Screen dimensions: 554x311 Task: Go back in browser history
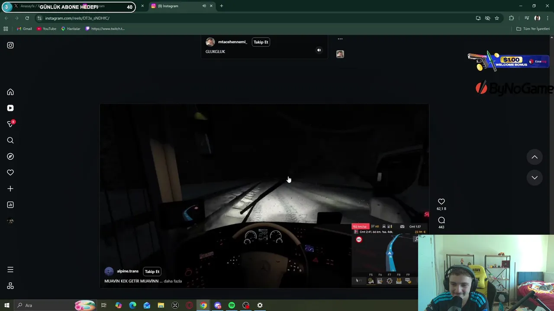(6, 18)
